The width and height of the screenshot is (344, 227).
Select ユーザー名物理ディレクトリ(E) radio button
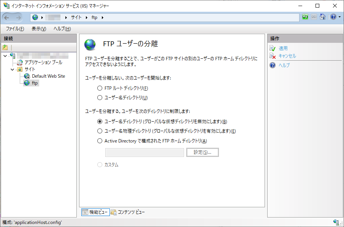(100, 131)
